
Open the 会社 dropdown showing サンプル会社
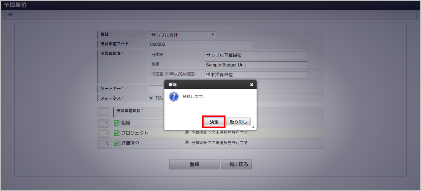pyautogui.click(x=182, y=35)
